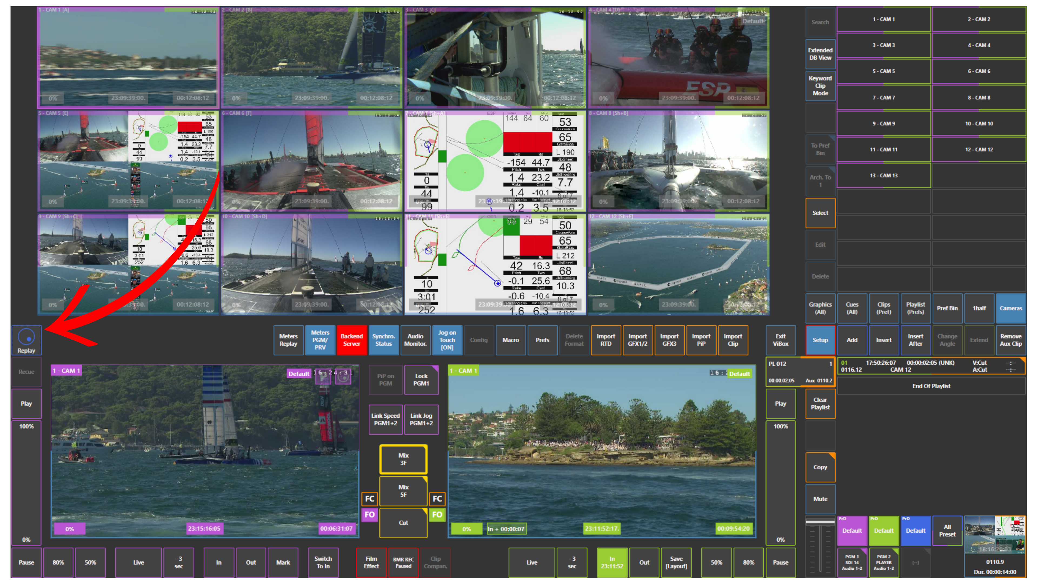Toggle Lock PGM1
Viewport: 1038px width, 584px height.
(x=421, y=380)
